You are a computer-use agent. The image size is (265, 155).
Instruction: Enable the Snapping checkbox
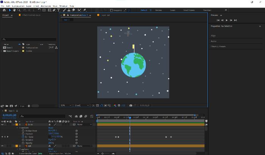(x=111, y=10)
